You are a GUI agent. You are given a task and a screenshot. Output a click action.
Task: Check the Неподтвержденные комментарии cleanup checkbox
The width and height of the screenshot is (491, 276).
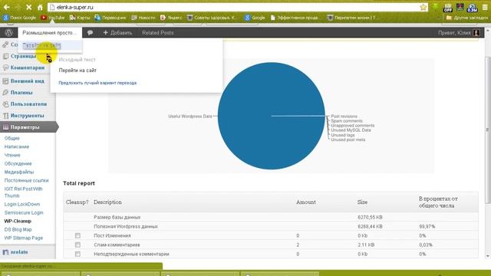[x=77, y=254]
